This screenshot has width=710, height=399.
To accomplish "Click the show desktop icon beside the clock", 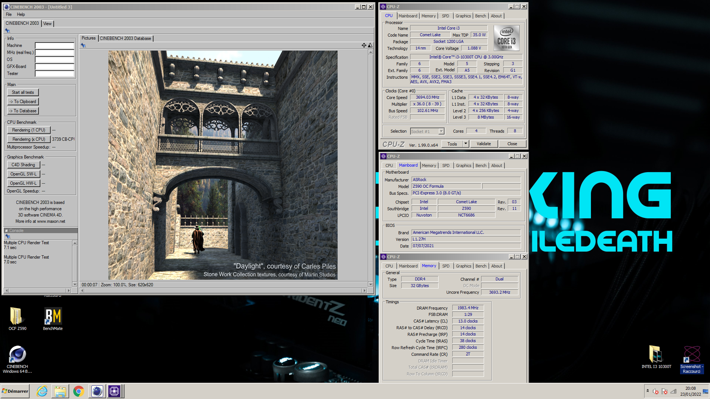I will pyautogui.click(x=706, y=391).
